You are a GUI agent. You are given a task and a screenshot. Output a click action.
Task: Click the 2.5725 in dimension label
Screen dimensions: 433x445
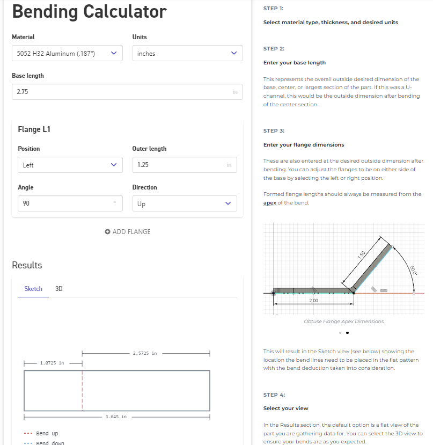145,353
